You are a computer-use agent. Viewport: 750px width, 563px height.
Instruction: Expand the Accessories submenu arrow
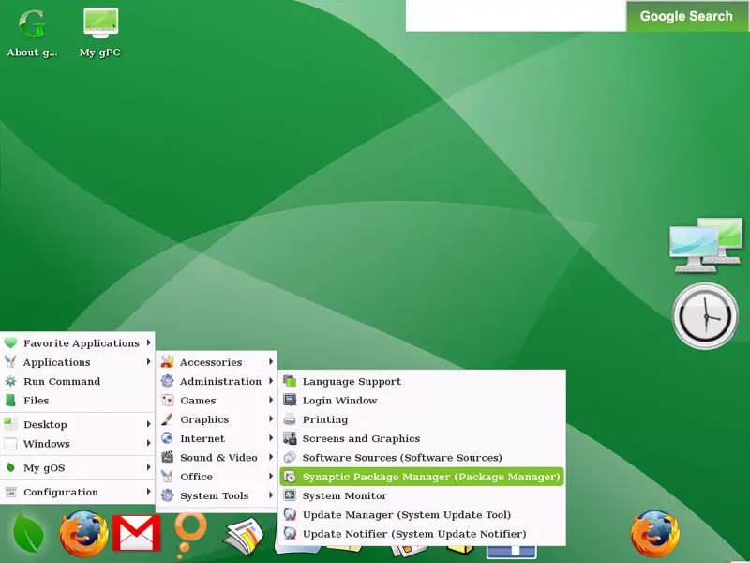[271, 362]
